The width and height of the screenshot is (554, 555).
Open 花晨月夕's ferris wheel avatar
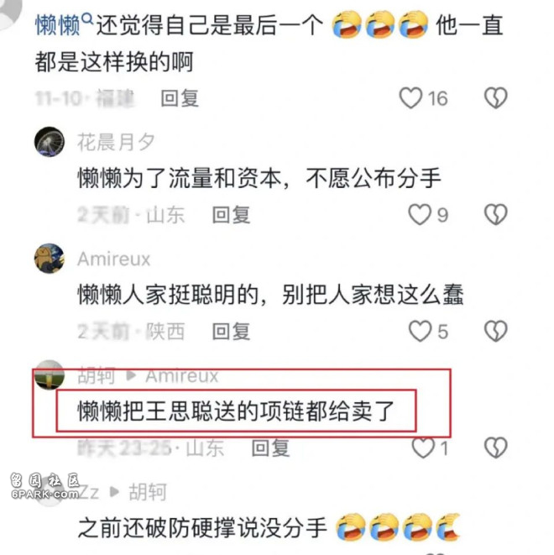pyautogui.click(x=50, y=142)
